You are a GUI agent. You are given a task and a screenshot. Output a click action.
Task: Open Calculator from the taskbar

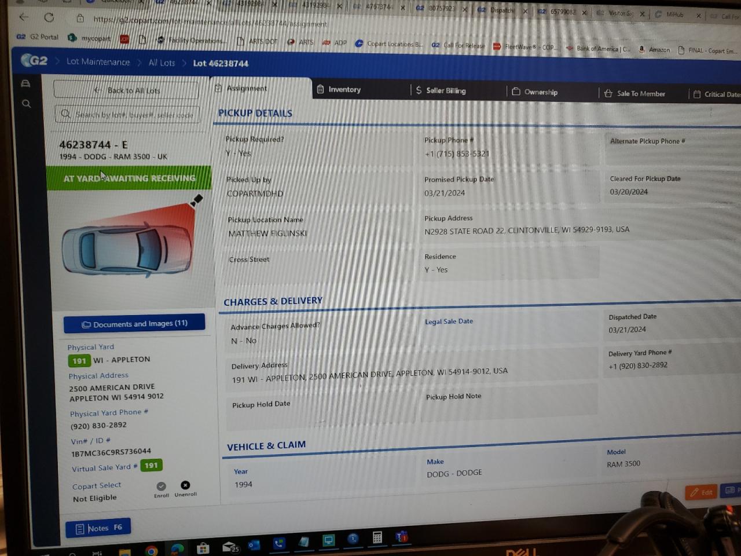tap(377, 537)
